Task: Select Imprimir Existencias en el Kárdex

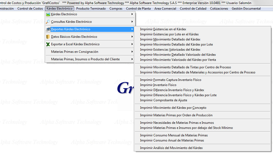Action: 163,29
